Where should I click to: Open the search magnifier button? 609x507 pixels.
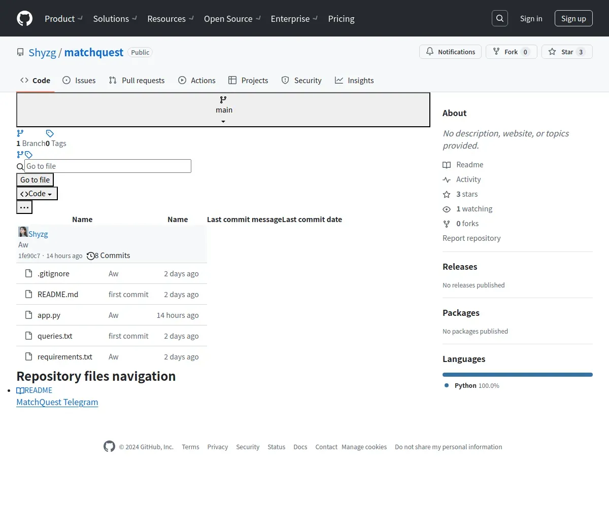coord(500,18)
